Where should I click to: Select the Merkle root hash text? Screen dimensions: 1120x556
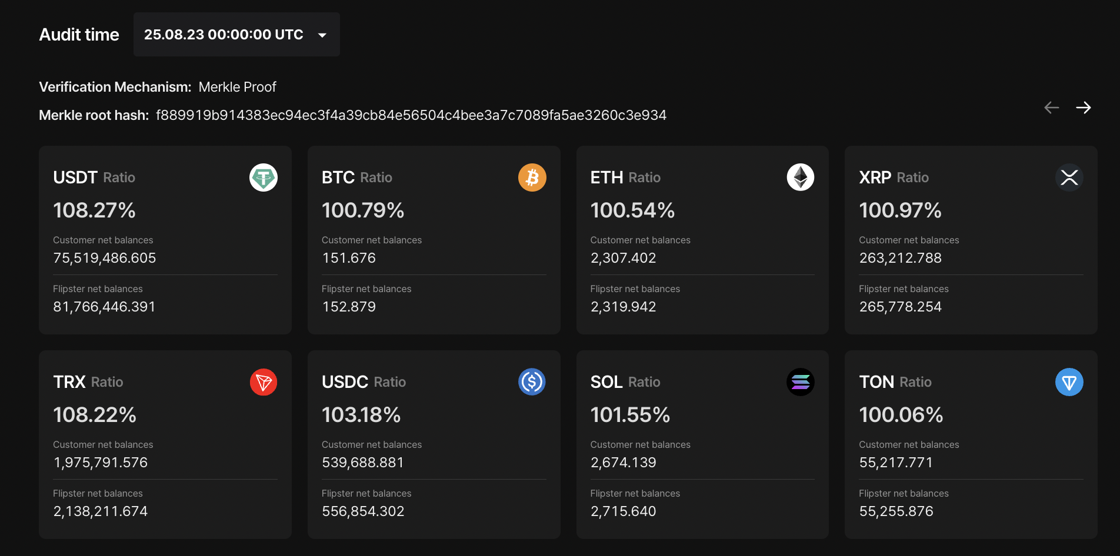pyautogui.click(x=411, y=115)
